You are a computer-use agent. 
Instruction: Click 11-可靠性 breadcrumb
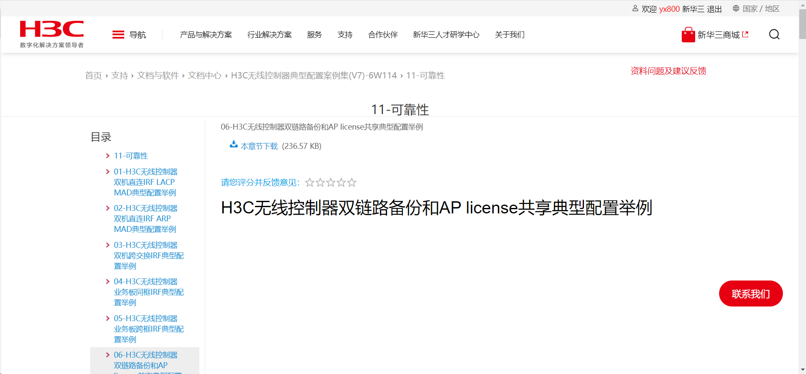coord(425,75)
